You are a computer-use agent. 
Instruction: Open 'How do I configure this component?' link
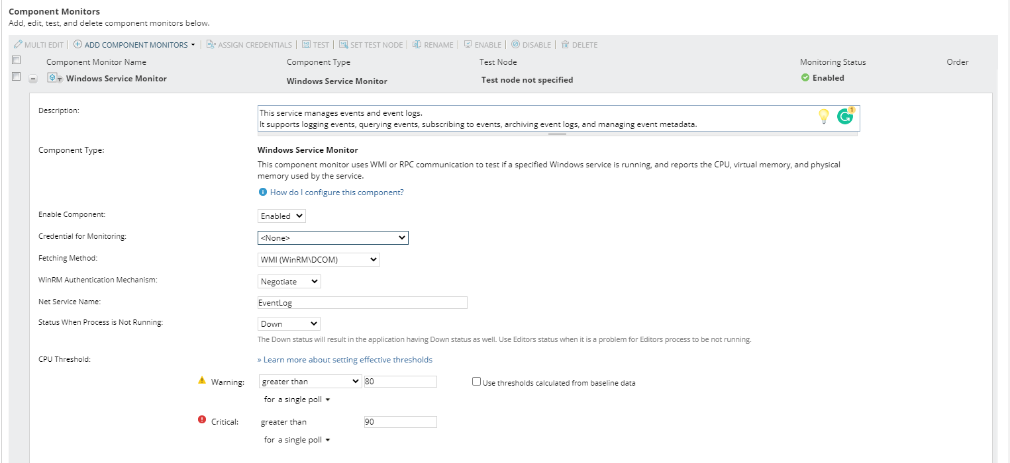tap(336, 192)
